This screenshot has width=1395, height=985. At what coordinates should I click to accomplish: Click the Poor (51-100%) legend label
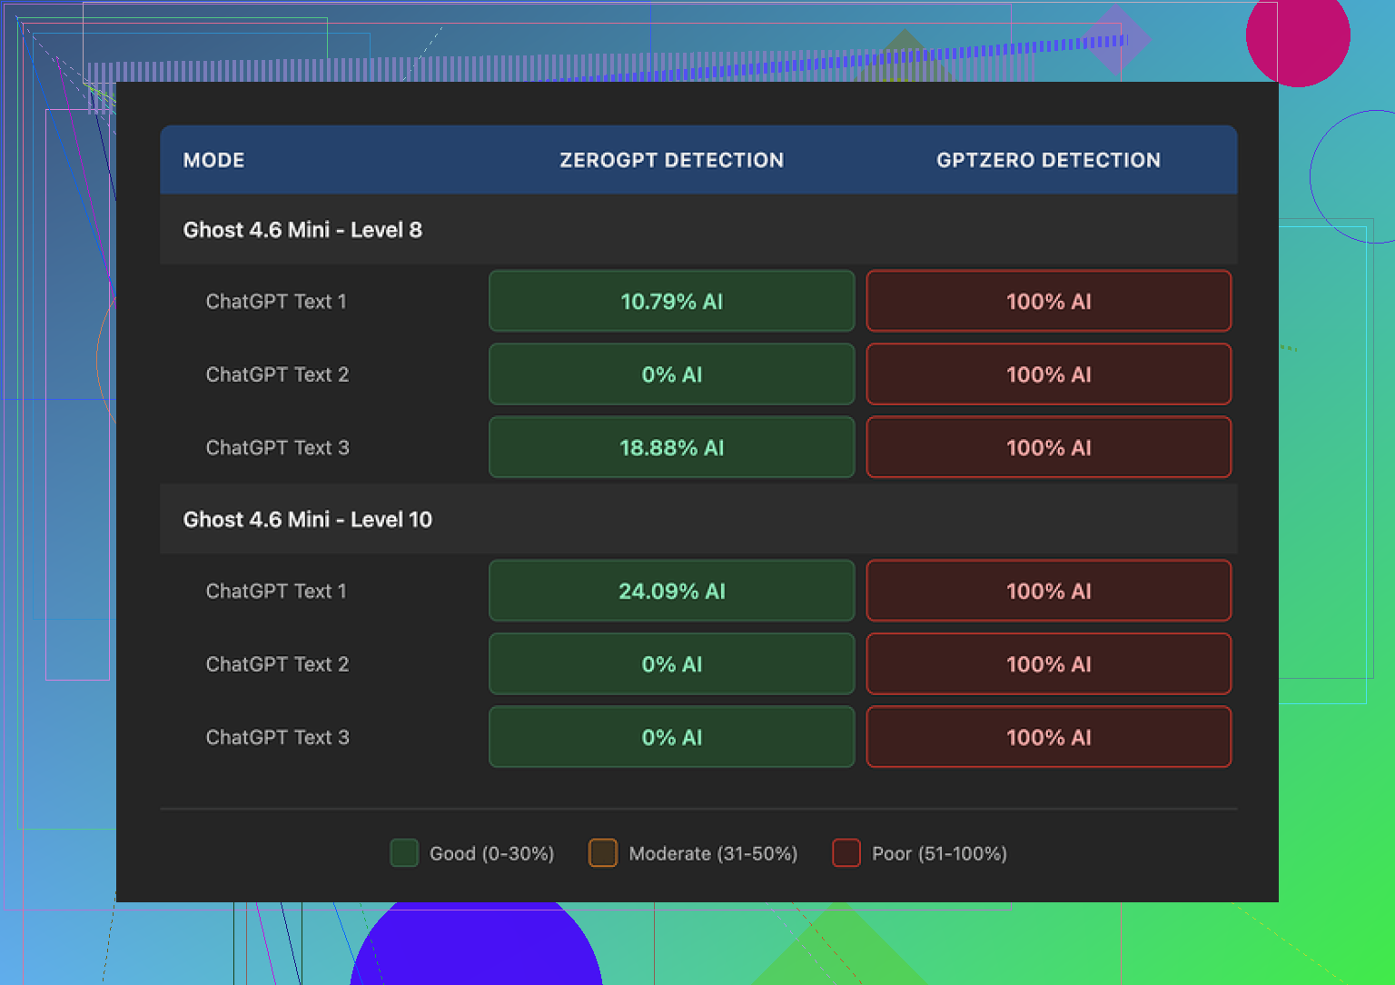[939, 853]
